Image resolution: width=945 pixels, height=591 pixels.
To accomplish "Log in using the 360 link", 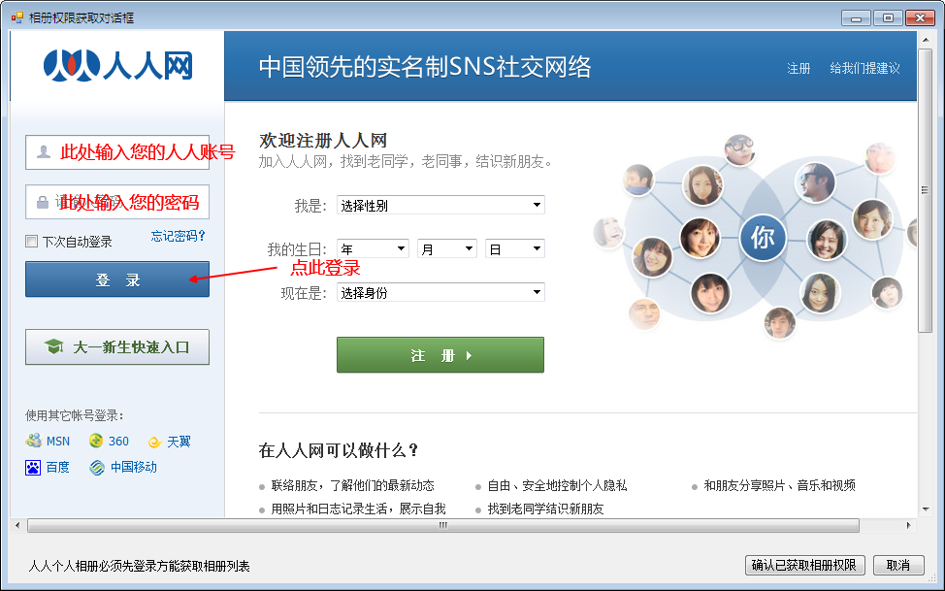I will 118,442.
